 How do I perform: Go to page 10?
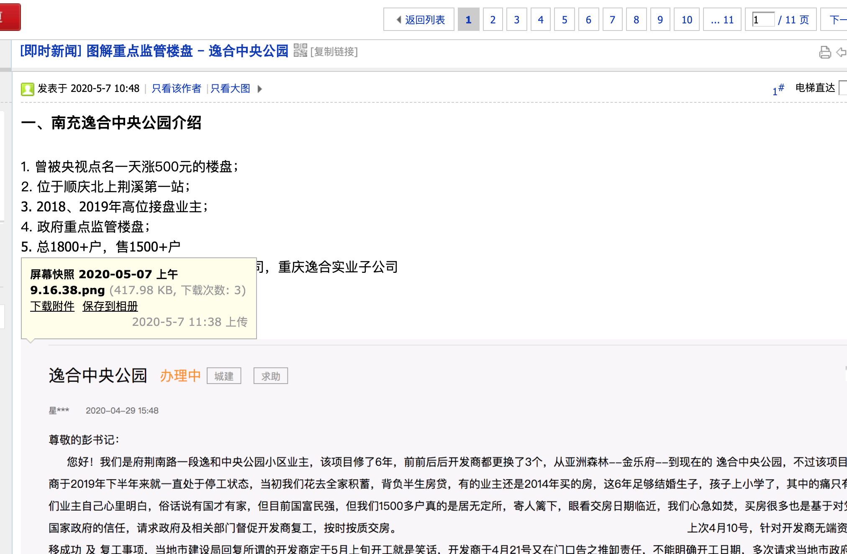click(x=687, y=20)
